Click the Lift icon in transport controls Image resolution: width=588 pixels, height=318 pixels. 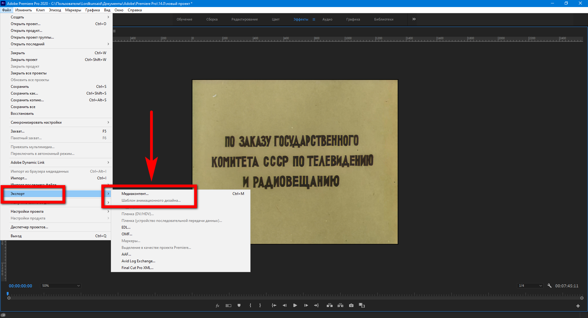click(330, 305)
